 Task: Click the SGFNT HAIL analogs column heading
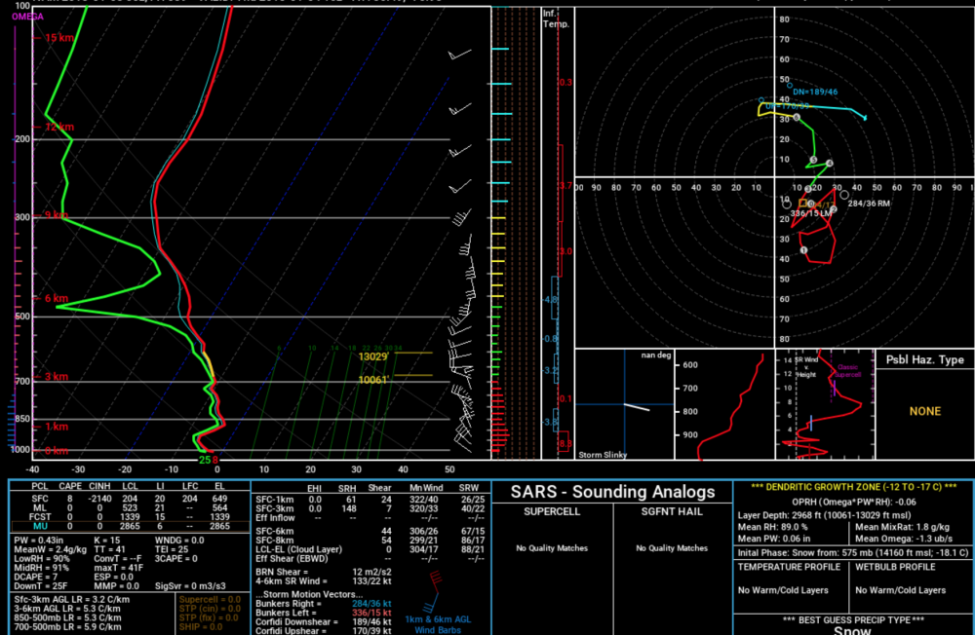672,512
